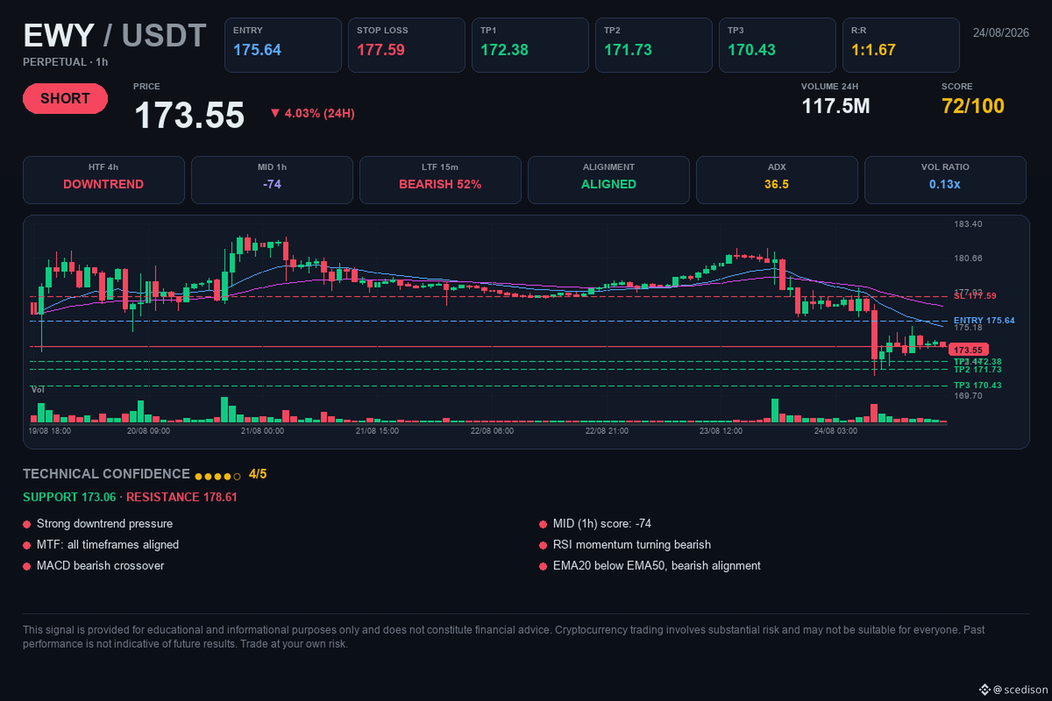Open the STOP LOSS card showing 177.59
This screenshot has height=701, width=1052.
pos(407,45)
